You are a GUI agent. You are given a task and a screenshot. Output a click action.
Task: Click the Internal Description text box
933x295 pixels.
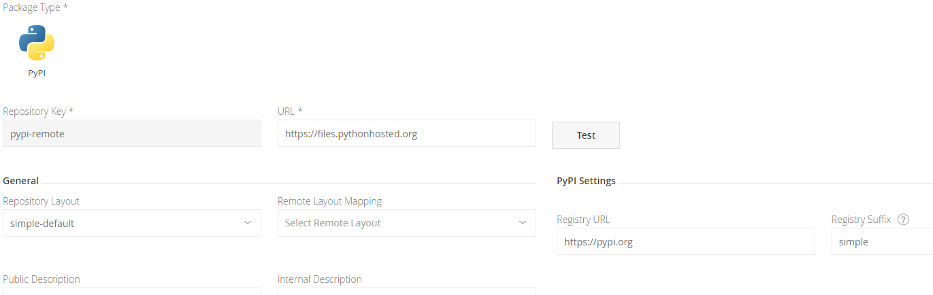[x=406, y=291]
